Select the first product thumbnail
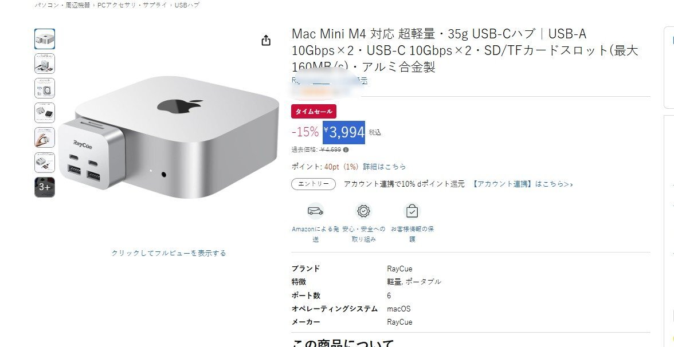 (x=45, y=39)
